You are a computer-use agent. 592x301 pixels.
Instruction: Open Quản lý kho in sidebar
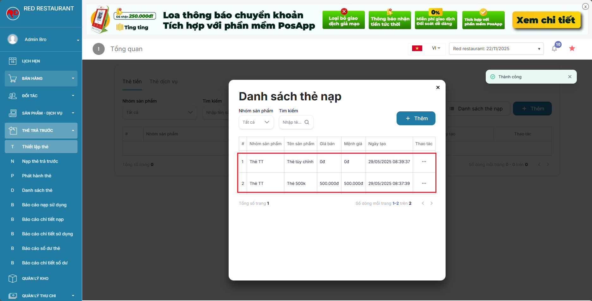click(x=35, y=278)
